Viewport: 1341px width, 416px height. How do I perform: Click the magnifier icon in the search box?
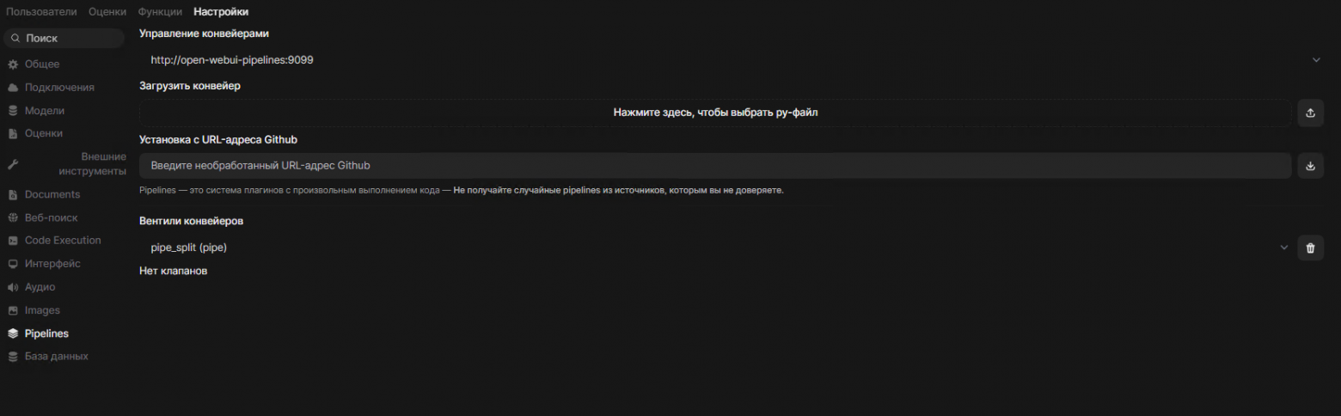click(x=15, y=39)
